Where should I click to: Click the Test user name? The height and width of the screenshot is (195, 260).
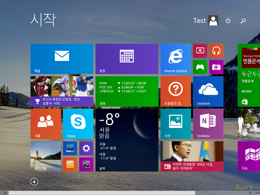199,21
